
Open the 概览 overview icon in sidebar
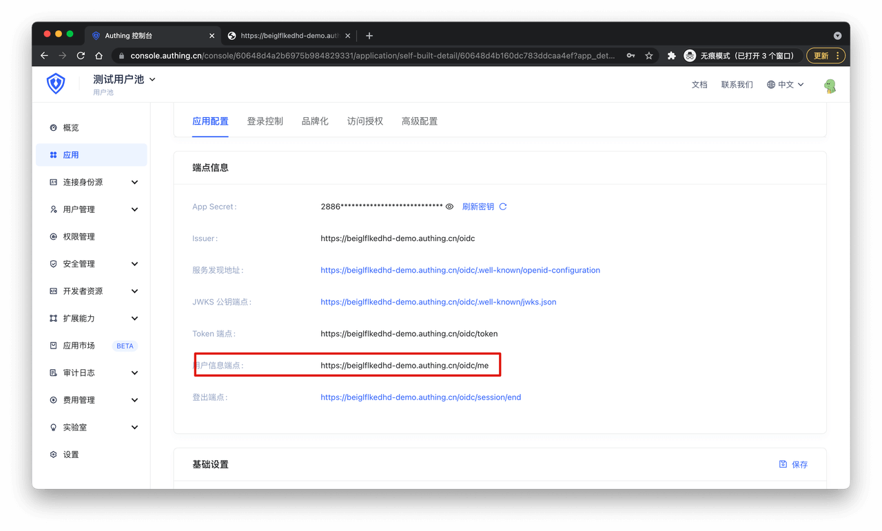point(53,127)
